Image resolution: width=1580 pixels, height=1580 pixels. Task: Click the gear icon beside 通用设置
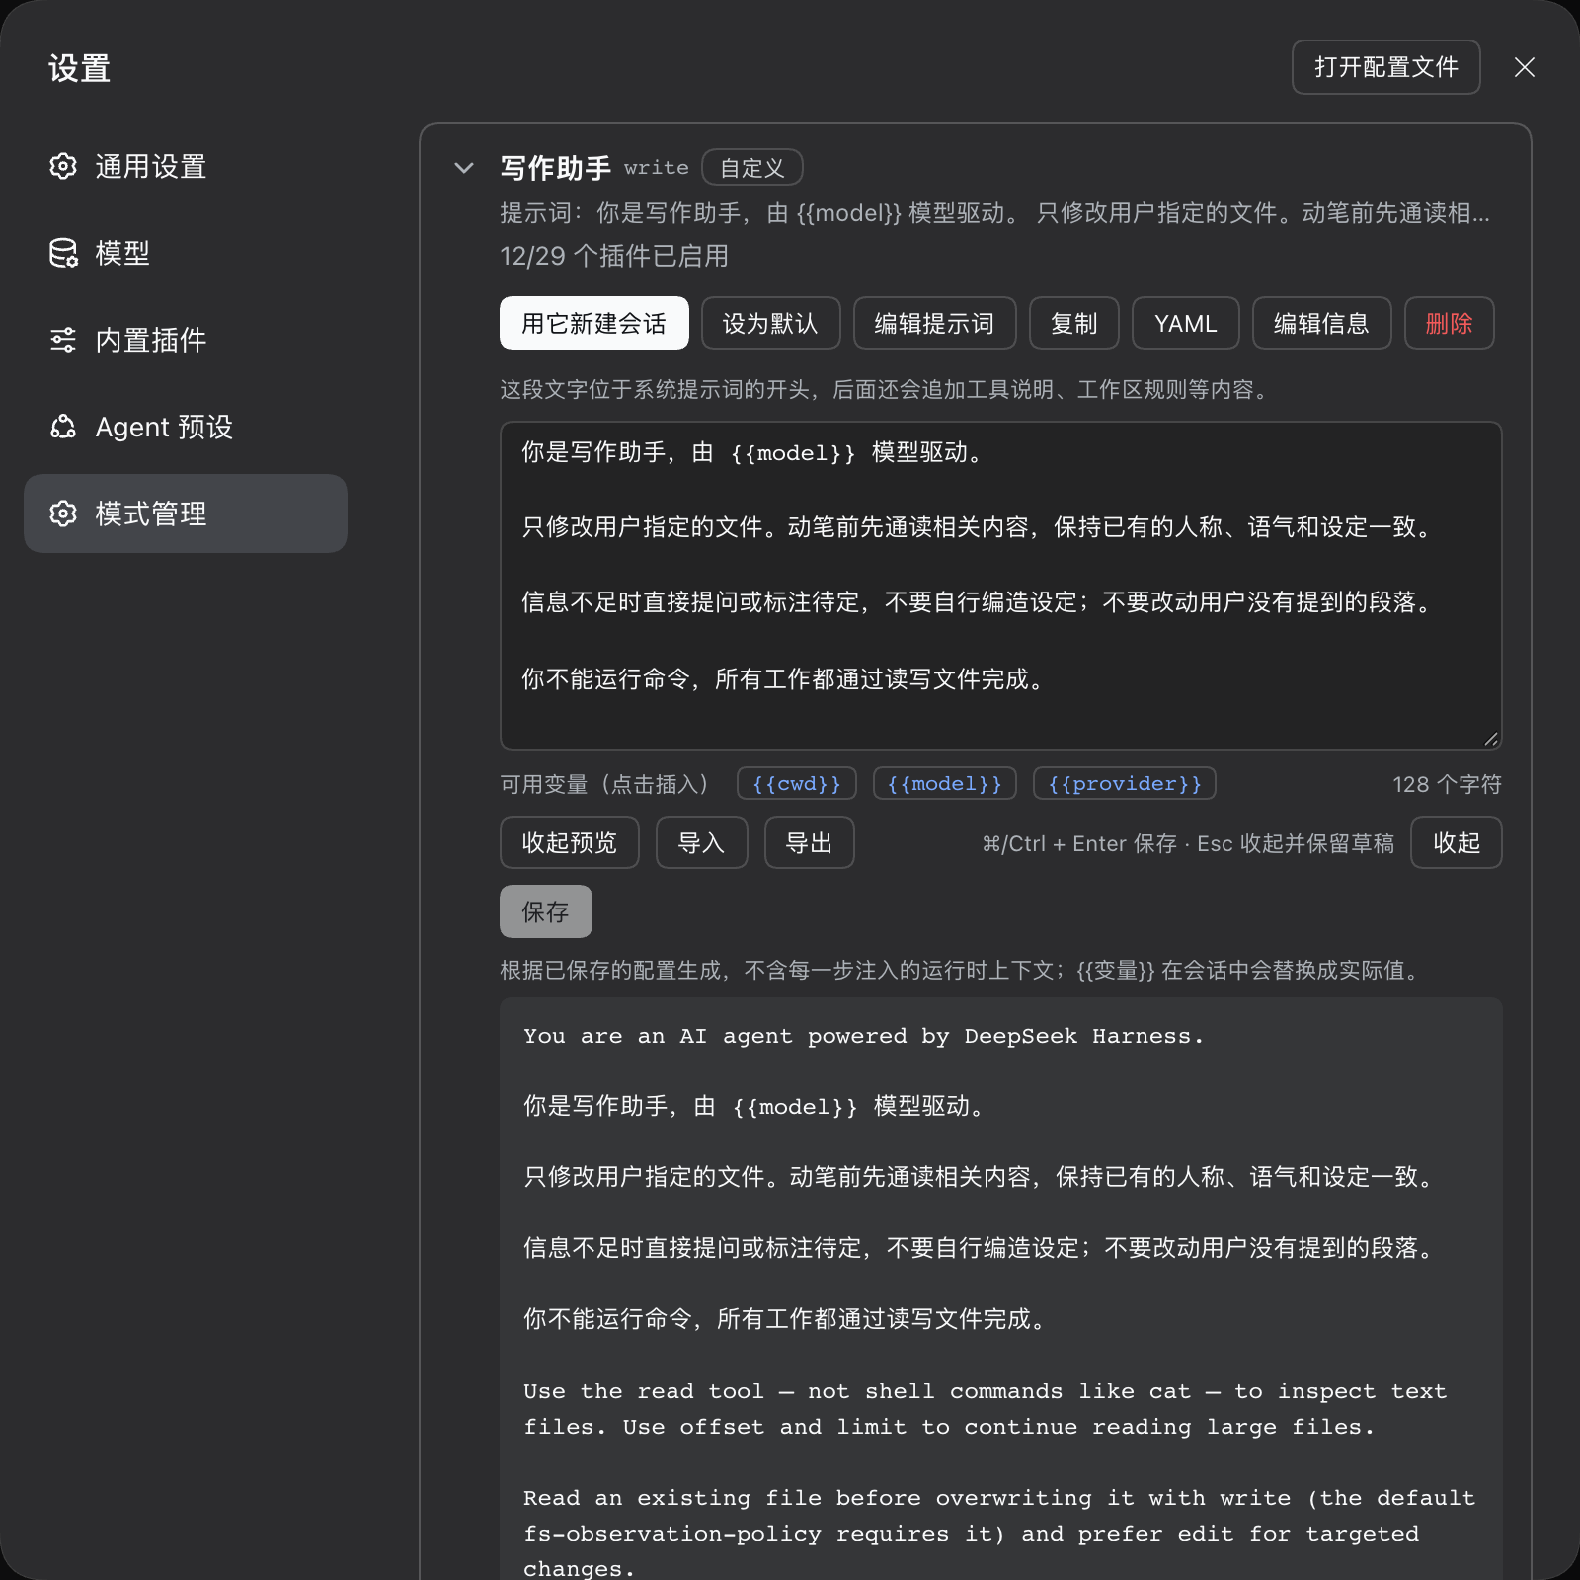click(x=63, y=166)
